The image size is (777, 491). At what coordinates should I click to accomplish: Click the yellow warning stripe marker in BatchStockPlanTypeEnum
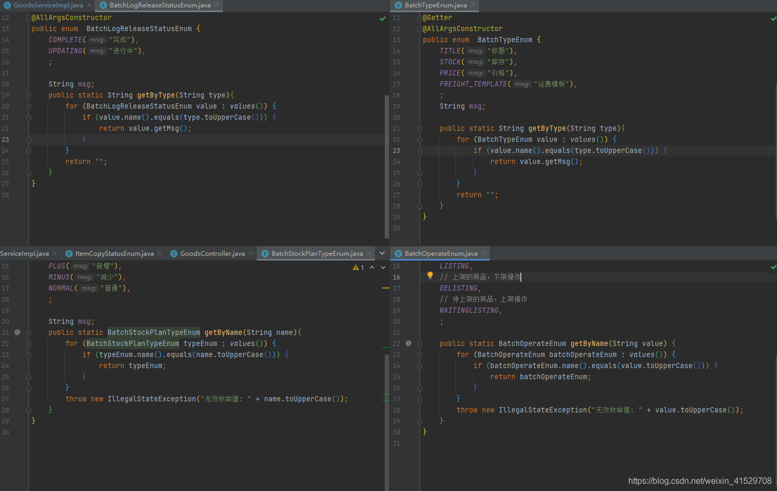pyautogui.click(x=385, y=288)
